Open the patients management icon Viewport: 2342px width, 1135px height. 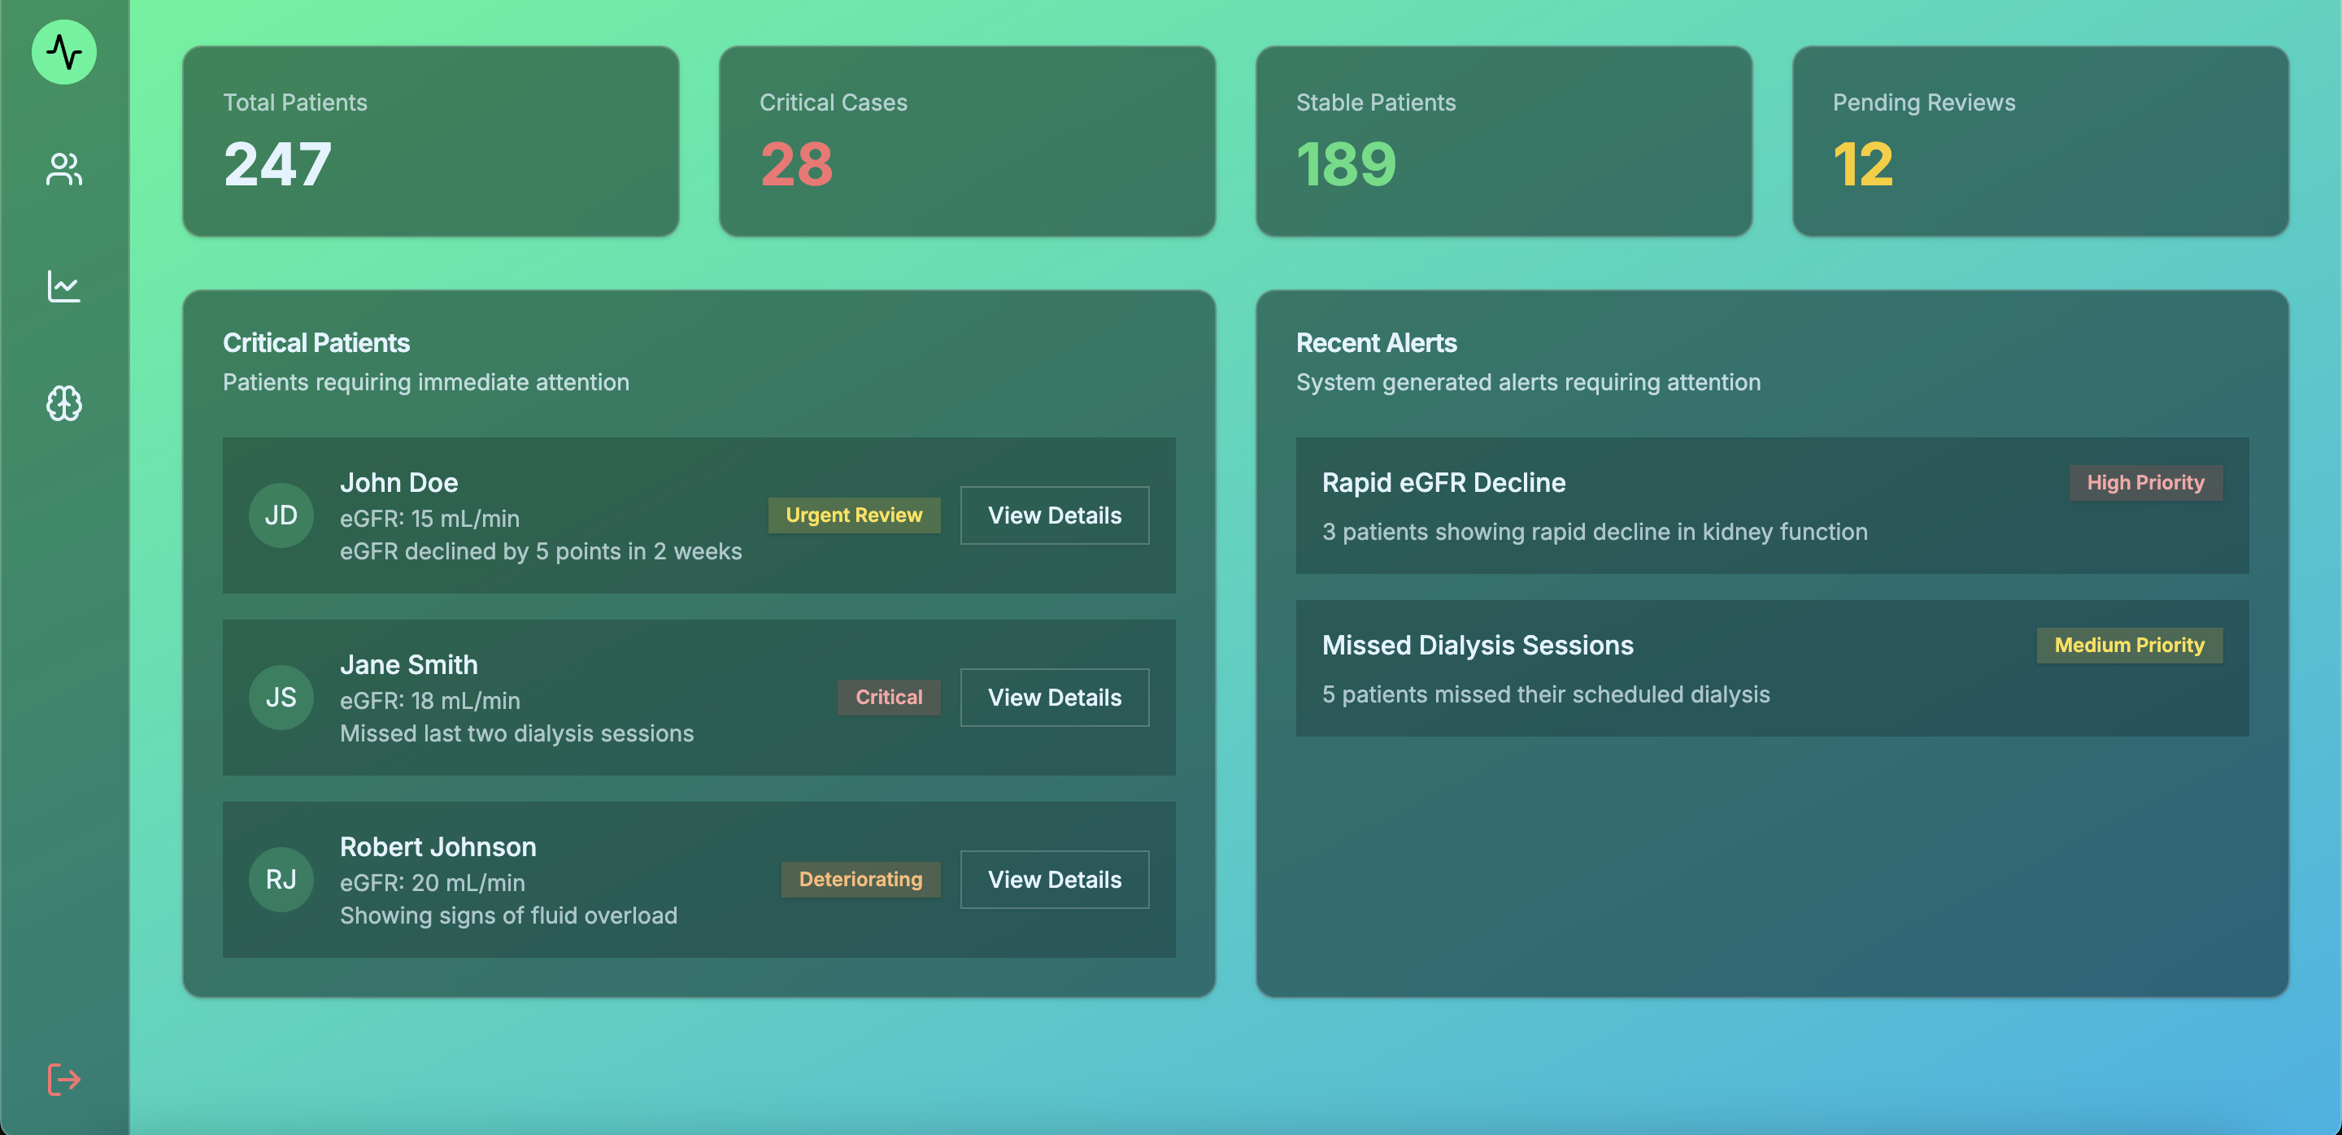point(64,166)
